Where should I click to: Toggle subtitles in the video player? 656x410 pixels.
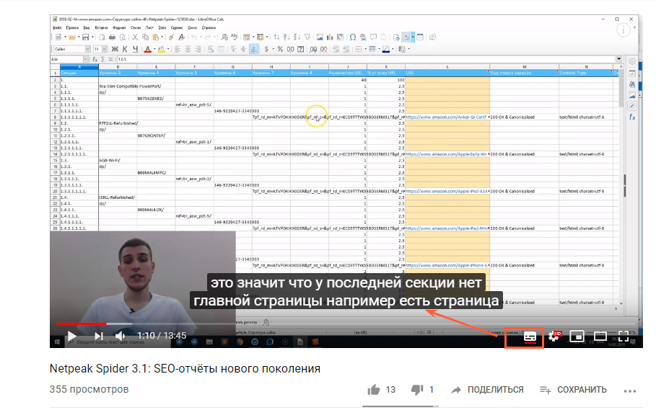[530, 337]
